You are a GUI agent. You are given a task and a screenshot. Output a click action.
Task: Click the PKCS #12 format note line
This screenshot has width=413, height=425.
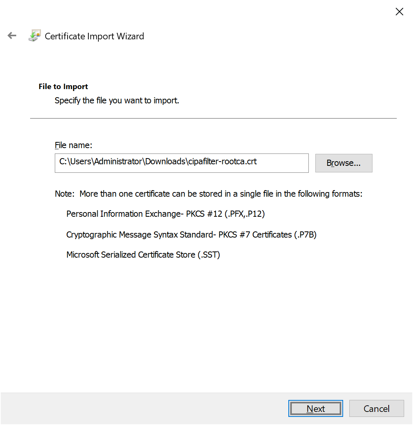tap(166, 214)
